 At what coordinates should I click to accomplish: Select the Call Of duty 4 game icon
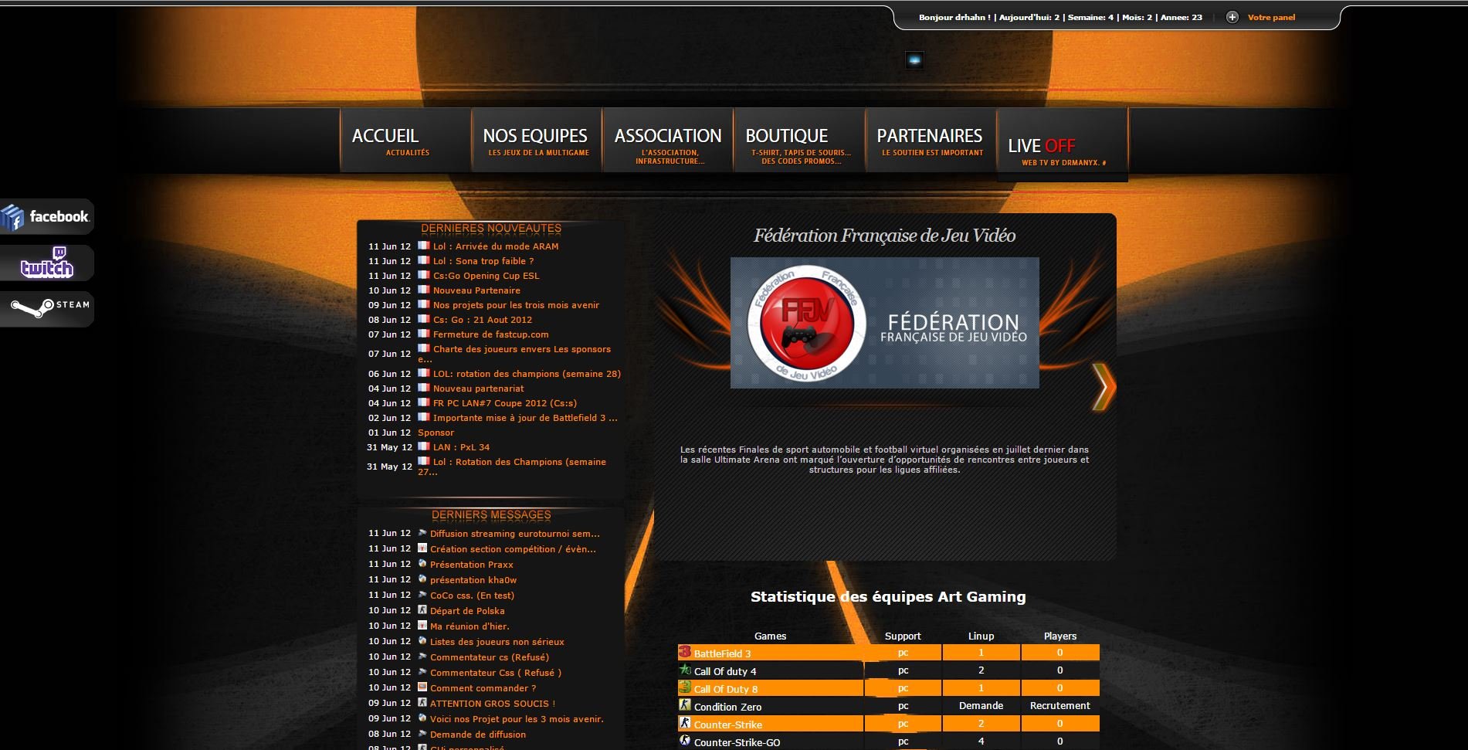tap(684, 670)
